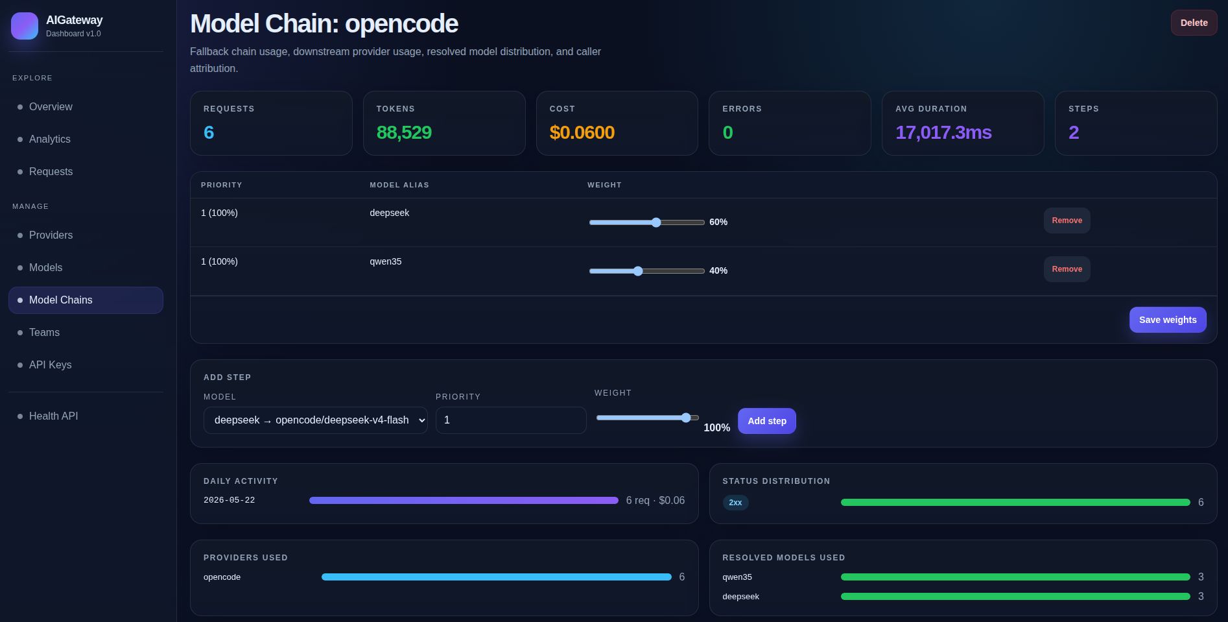The height and width of the screenshot is (622, 1228).
Task: Focus the Priority input field
Action: coord(511,420)
